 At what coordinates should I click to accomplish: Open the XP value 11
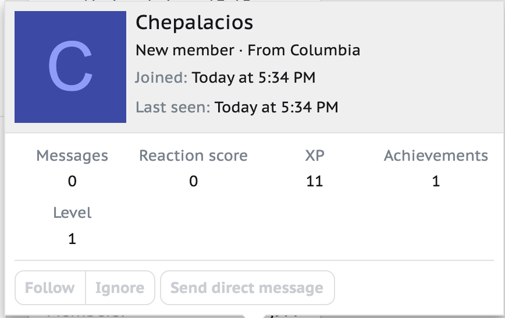pos(315,181)
